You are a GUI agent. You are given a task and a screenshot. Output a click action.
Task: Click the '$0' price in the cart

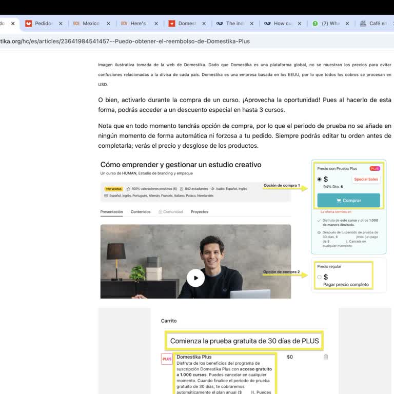pyautogui.click(x=290, y=357)
